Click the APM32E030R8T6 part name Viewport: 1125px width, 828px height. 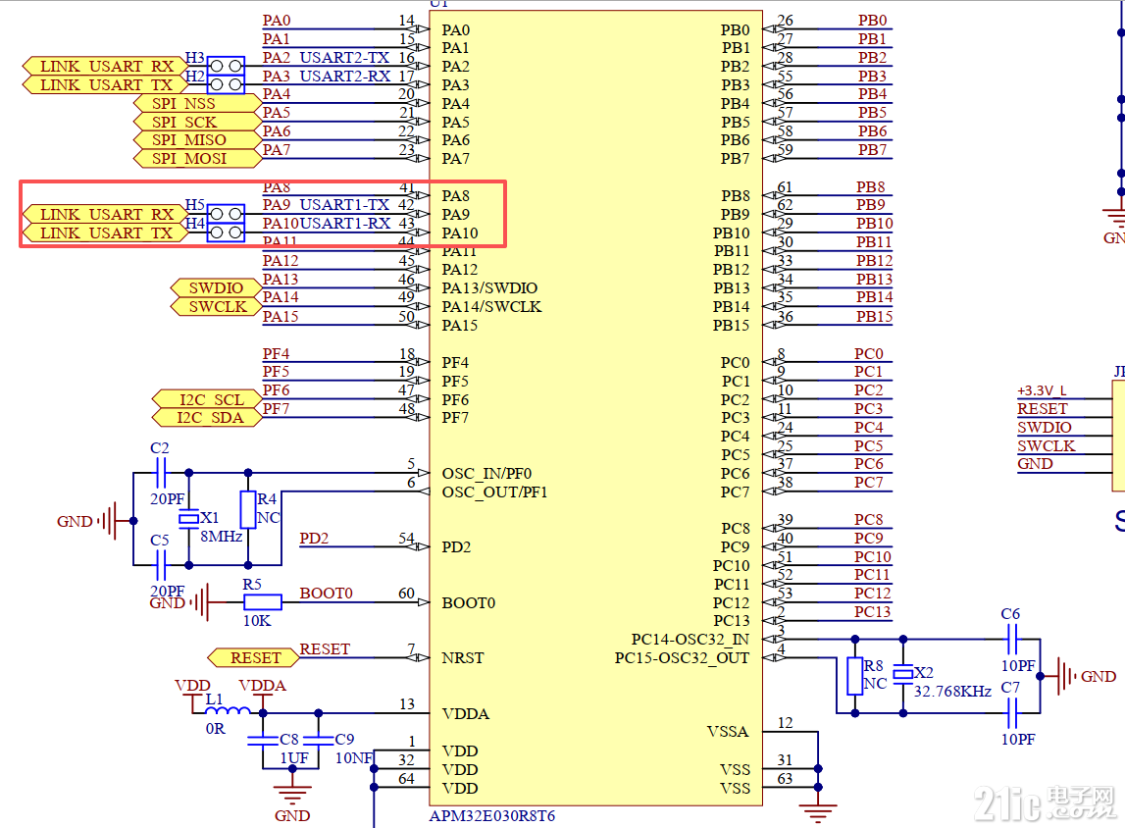click(492, 816)
